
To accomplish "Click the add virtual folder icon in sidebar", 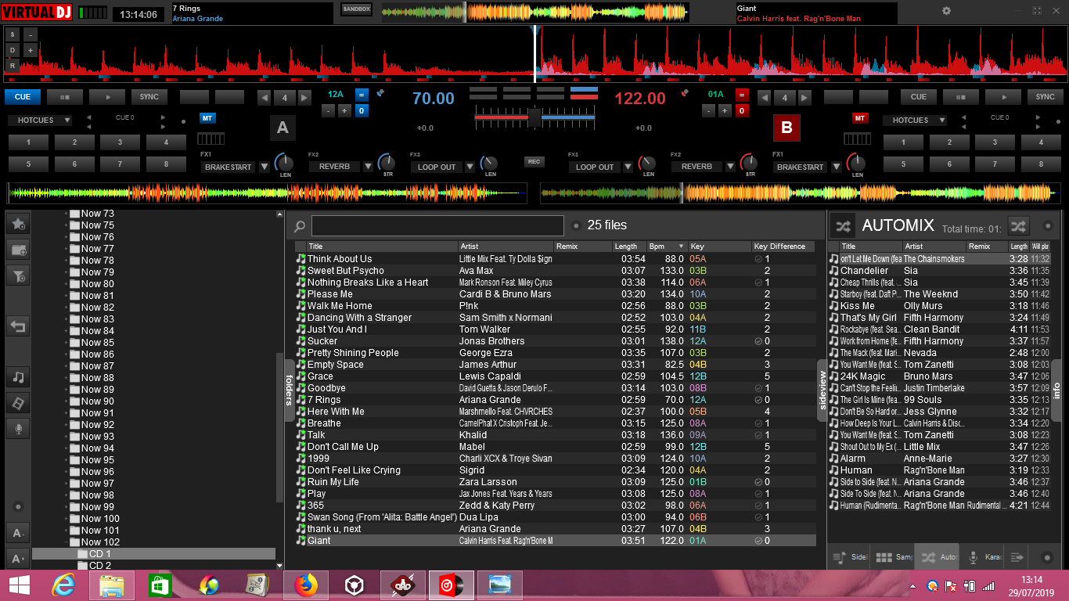I will coord(18,250).
